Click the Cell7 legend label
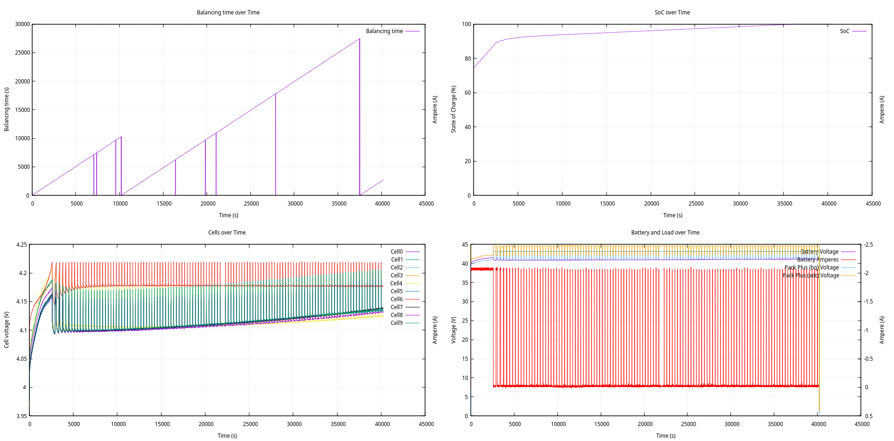The width and height of the screenshot is (894, 441). [x=397, y=307]
